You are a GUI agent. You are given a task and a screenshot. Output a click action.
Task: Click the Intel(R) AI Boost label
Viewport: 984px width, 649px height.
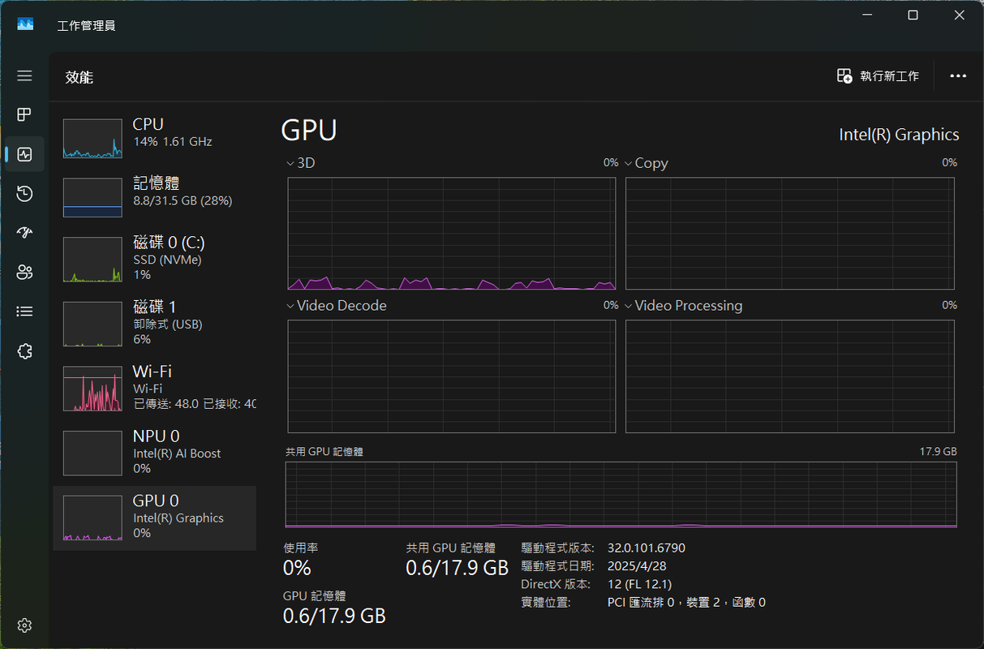[x=177, y=453]
